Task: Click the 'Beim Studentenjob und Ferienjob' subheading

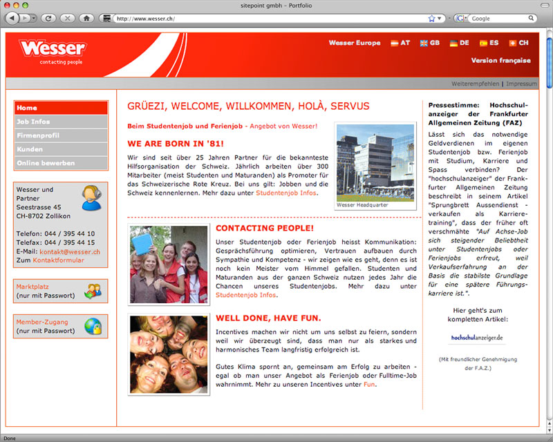Action: click(x=185, y=126)
